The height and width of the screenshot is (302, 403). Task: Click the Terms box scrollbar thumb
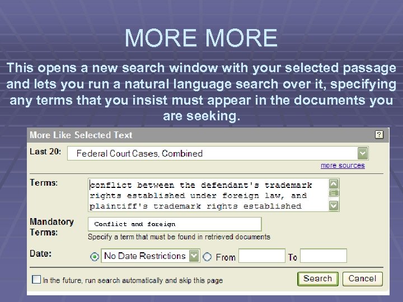click(334, 193)
